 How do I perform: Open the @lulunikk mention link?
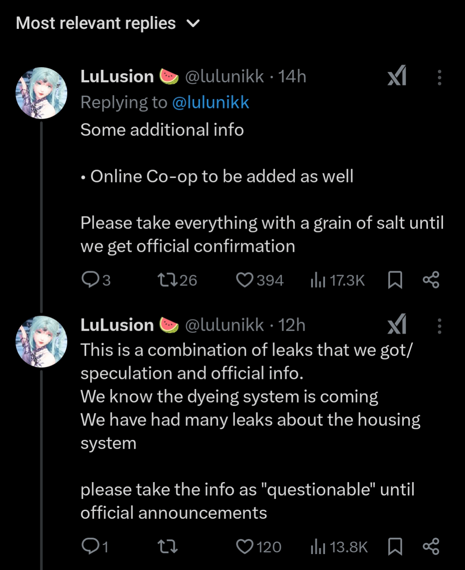click(x=211, y=102)
